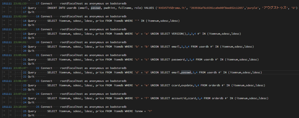Viewport: 299px width, 118px height.
Task: Click the 'Y' value in query 25
Action: click(x=150, y=111)
